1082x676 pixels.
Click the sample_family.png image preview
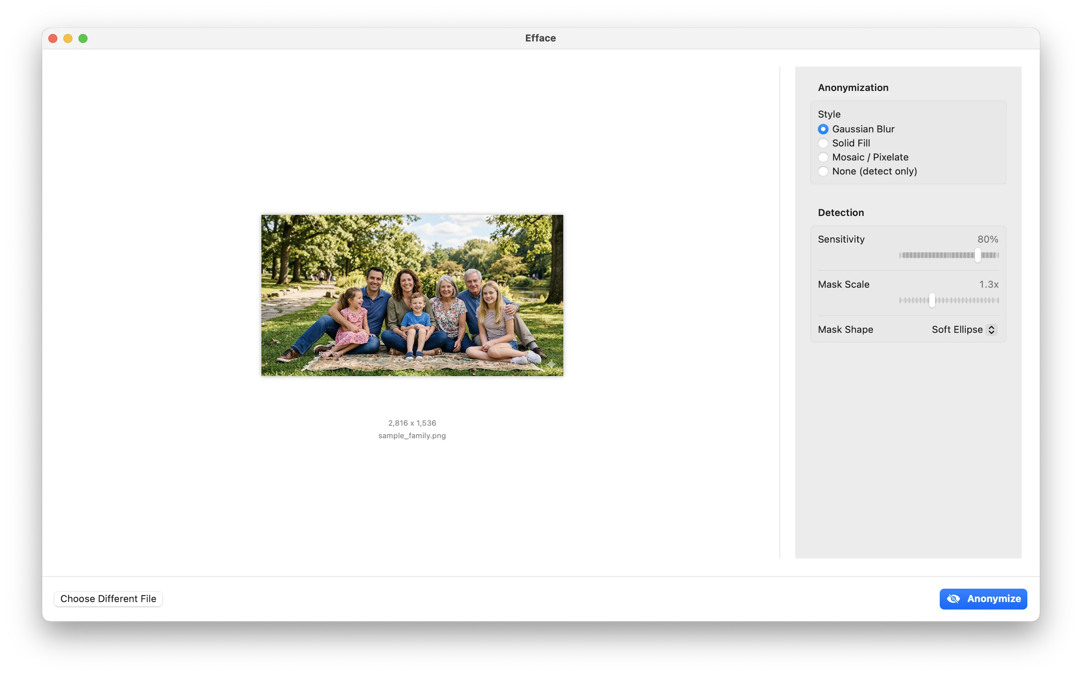(x=412, y=295)
